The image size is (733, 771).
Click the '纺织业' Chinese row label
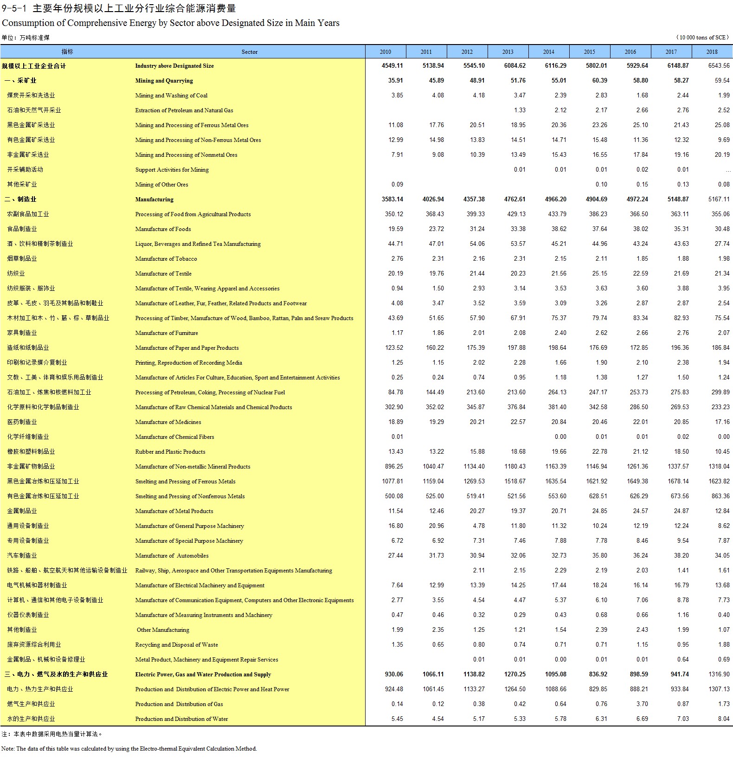click(x=16, y=274)
